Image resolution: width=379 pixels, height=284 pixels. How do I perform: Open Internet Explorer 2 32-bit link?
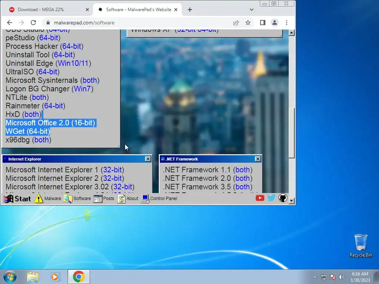pos(113,178)
